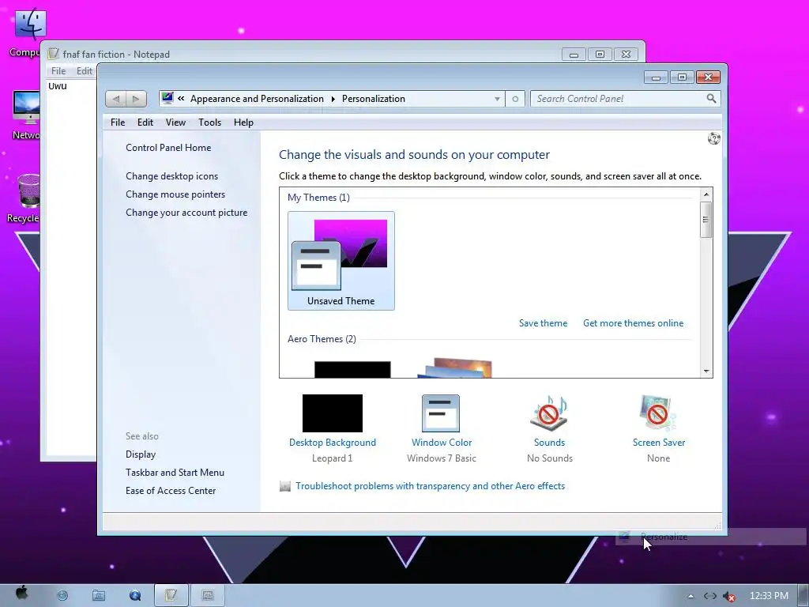Screen dimensions: 809x607
Task: Click the Uwu text in Notepad
Action: click(x=57, y=86)
